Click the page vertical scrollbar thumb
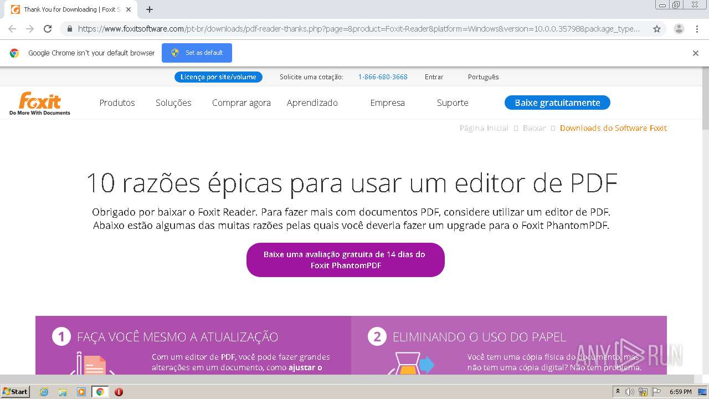This screenshot has width=709, height=399. [x=705, y=100]
